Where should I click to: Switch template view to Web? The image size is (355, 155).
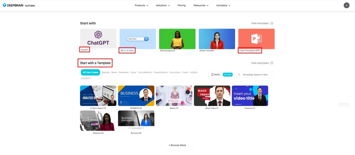click(x=227, y=75)
